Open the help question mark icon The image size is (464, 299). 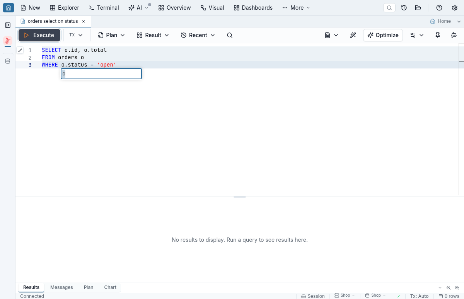[x=439, y=8]
